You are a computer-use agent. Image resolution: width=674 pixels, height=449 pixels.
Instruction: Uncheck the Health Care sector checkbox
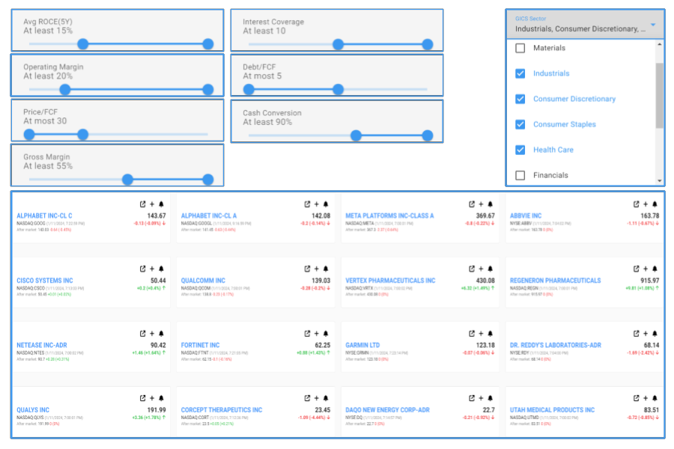[520, 150]
